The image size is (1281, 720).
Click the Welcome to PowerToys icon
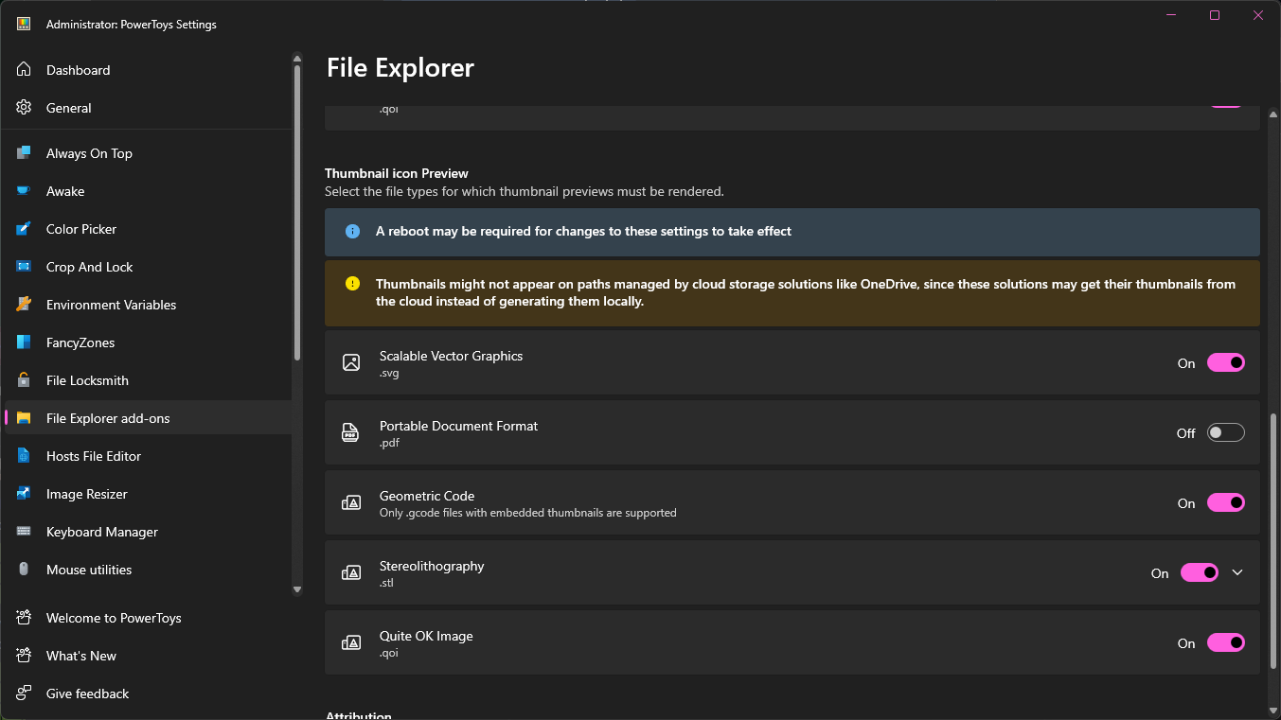tap(25, 618)
